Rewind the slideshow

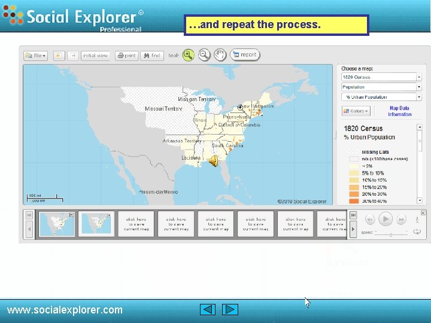(x=370, y=220)
